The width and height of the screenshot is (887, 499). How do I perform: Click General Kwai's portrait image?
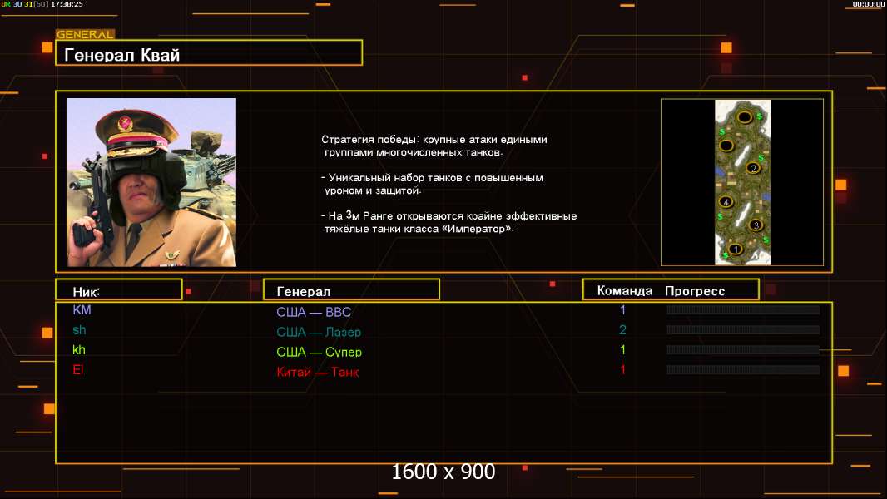[x=151, y=182]
